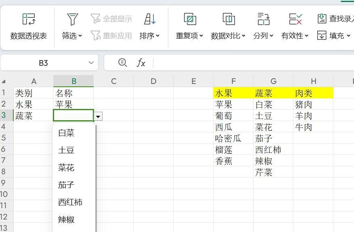354x232 pixels.
Task: Click the 全部显示 show all icon
Action: tap(95, 19)
